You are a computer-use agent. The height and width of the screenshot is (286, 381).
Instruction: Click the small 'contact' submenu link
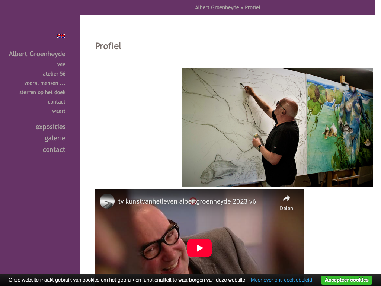(57, 102)
